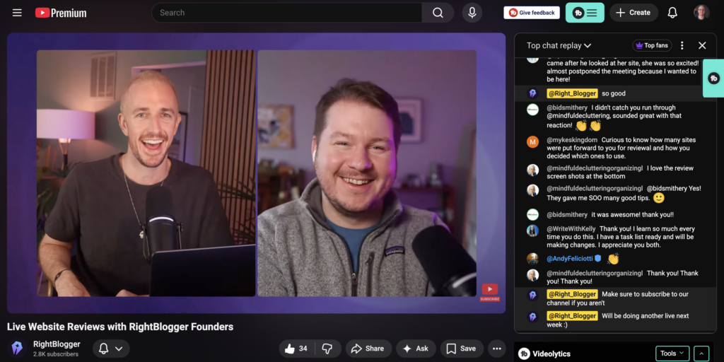Expand the Top chat replay dropdown
Screen dimensions: 724x362
click(x=559, y=45)
